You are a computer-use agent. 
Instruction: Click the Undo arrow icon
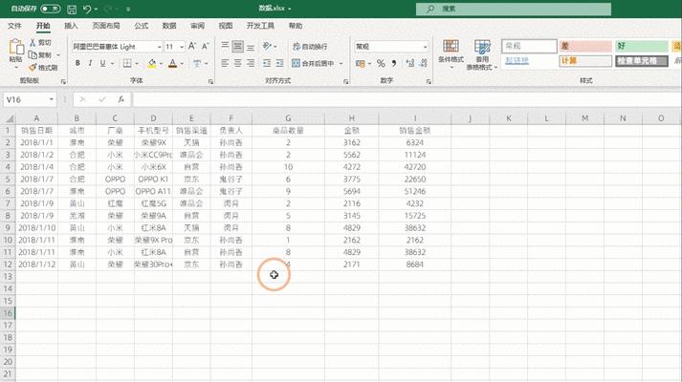[87, 9]
